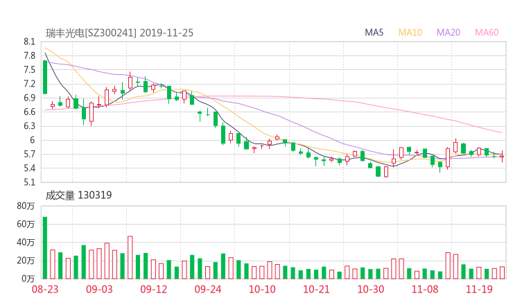The image size is (513, 305).
Task: Click the 10-30 date label
Action: point(371,289)
